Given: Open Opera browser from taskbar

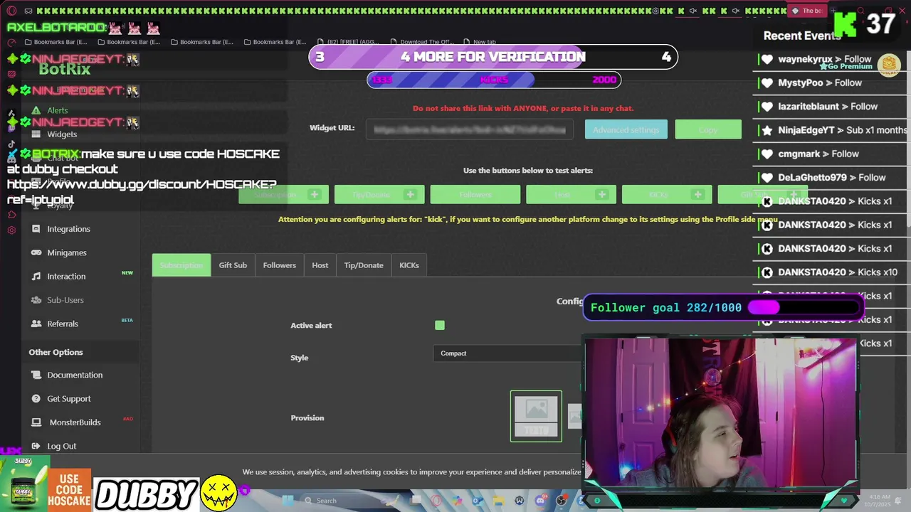Looking at the screenshot, I should (436, 501).
